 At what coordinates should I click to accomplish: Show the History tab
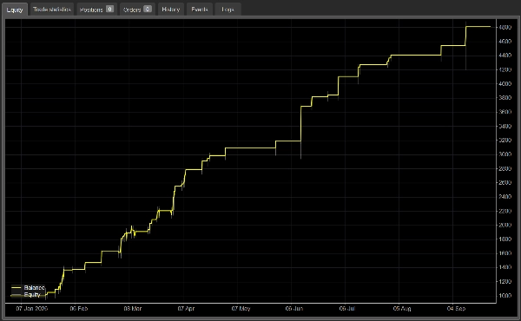[171, 10]
